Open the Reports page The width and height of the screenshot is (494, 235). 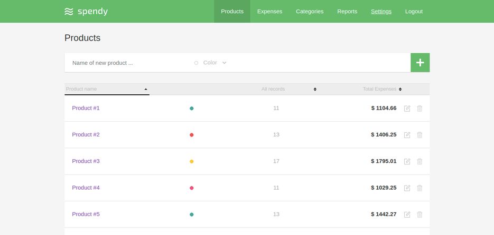(x=347, y=11)
